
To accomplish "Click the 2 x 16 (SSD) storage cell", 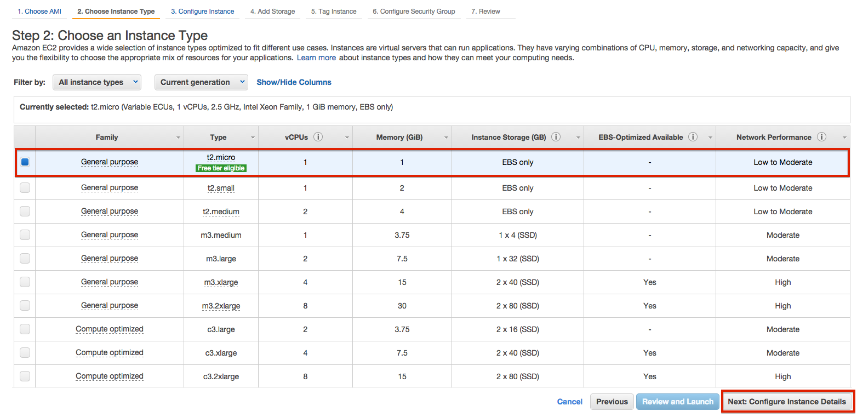I will click(518, 329).
